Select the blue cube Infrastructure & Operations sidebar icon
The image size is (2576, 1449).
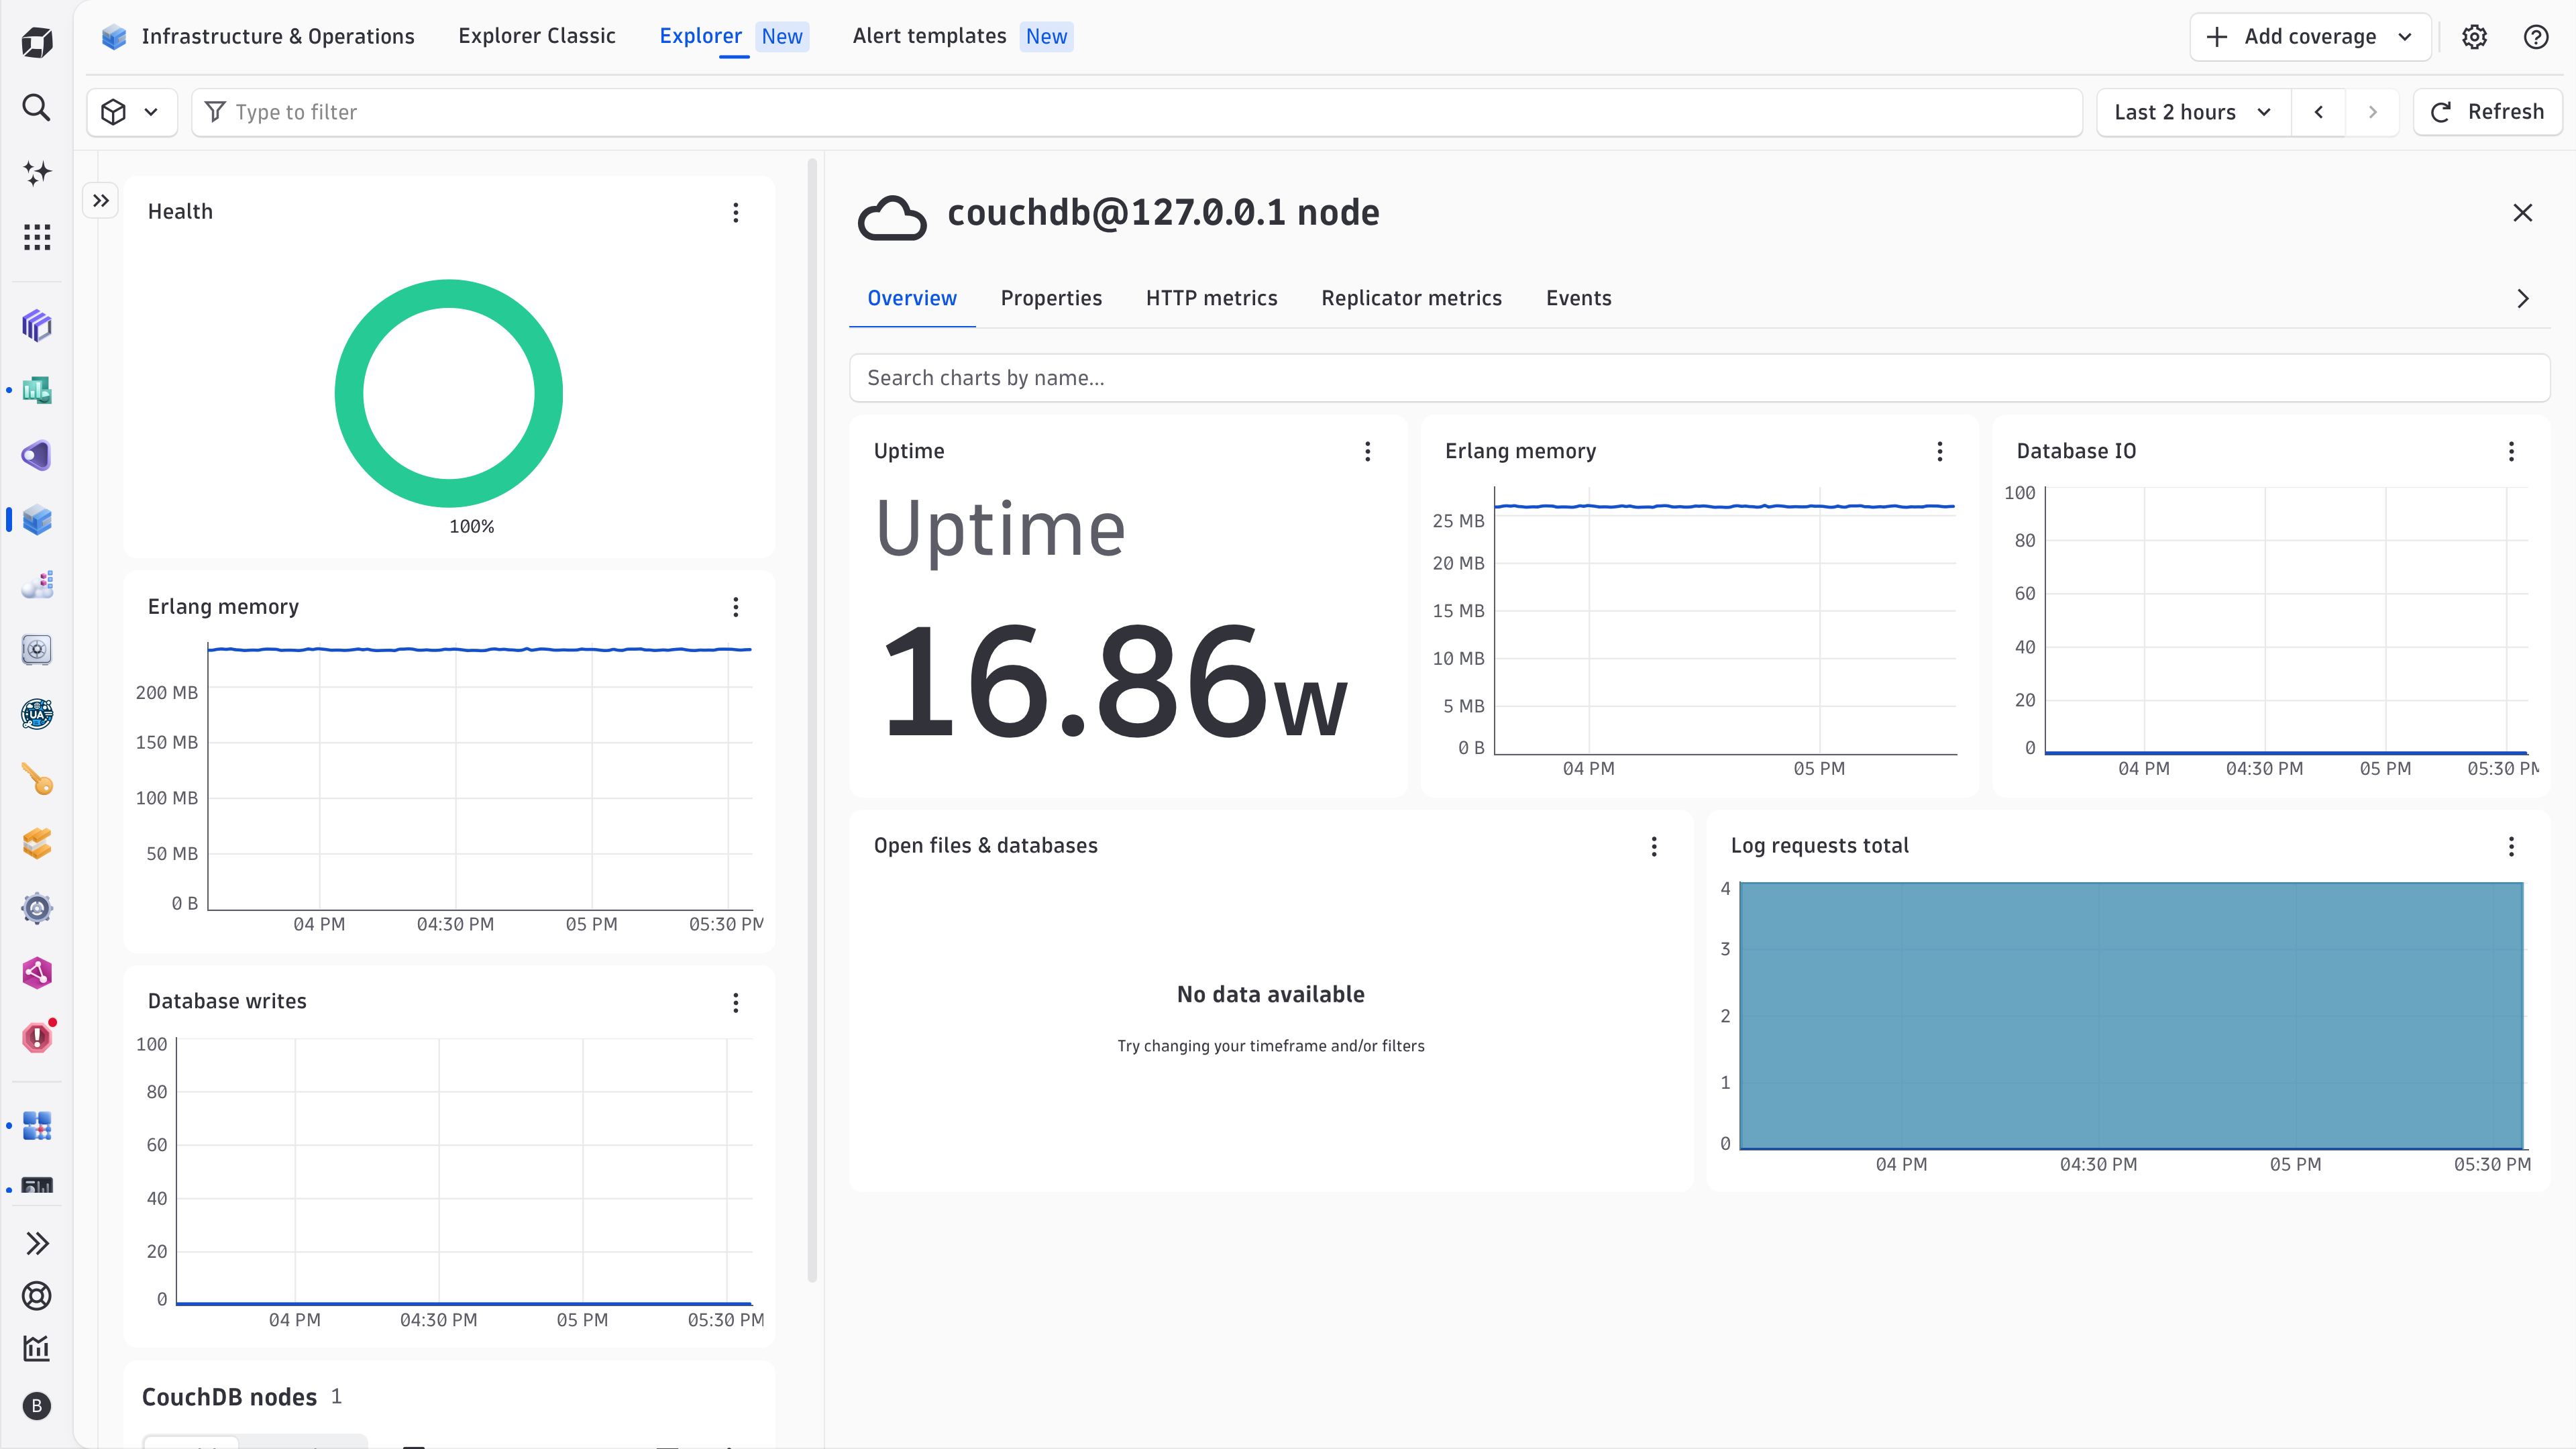tap(37, 520)
